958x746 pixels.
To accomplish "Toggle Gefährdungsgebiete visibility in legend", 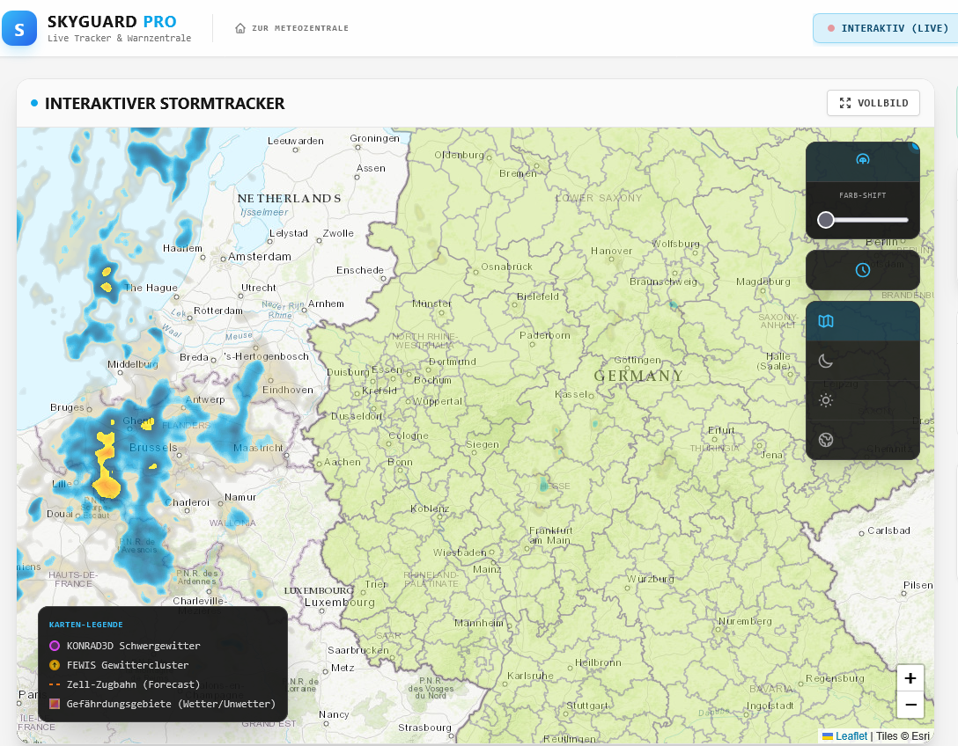I will [x=55, y=704].
